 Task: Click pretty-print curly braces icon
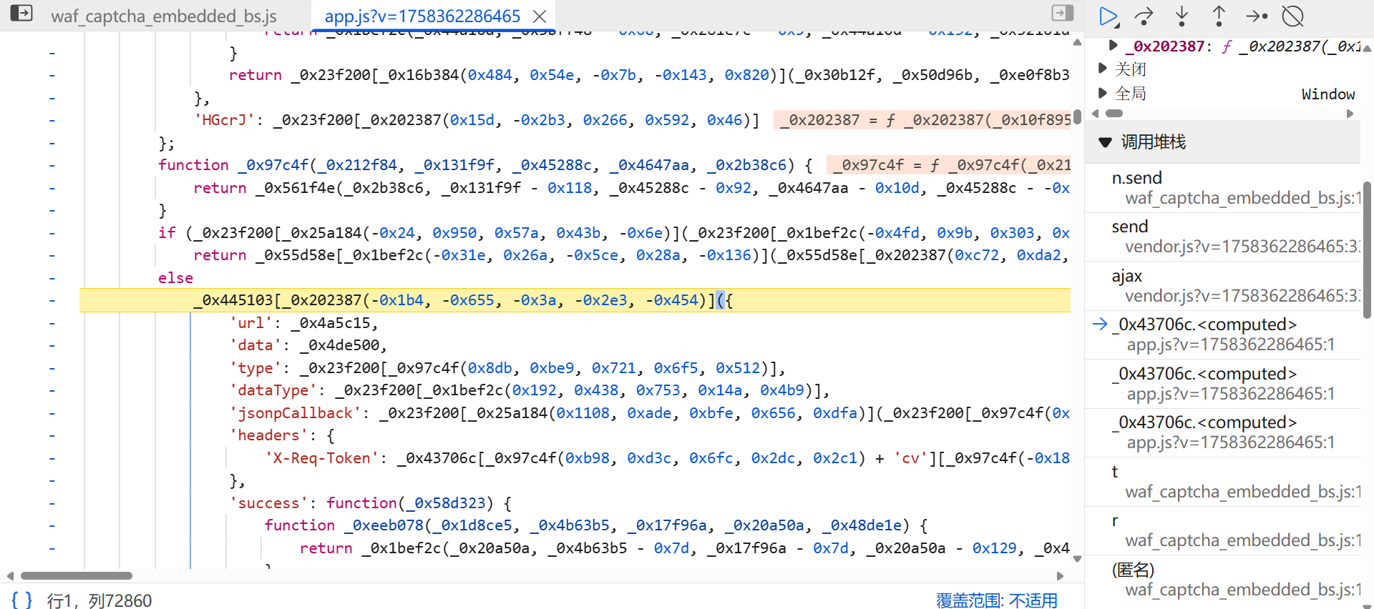pos(21,600)
